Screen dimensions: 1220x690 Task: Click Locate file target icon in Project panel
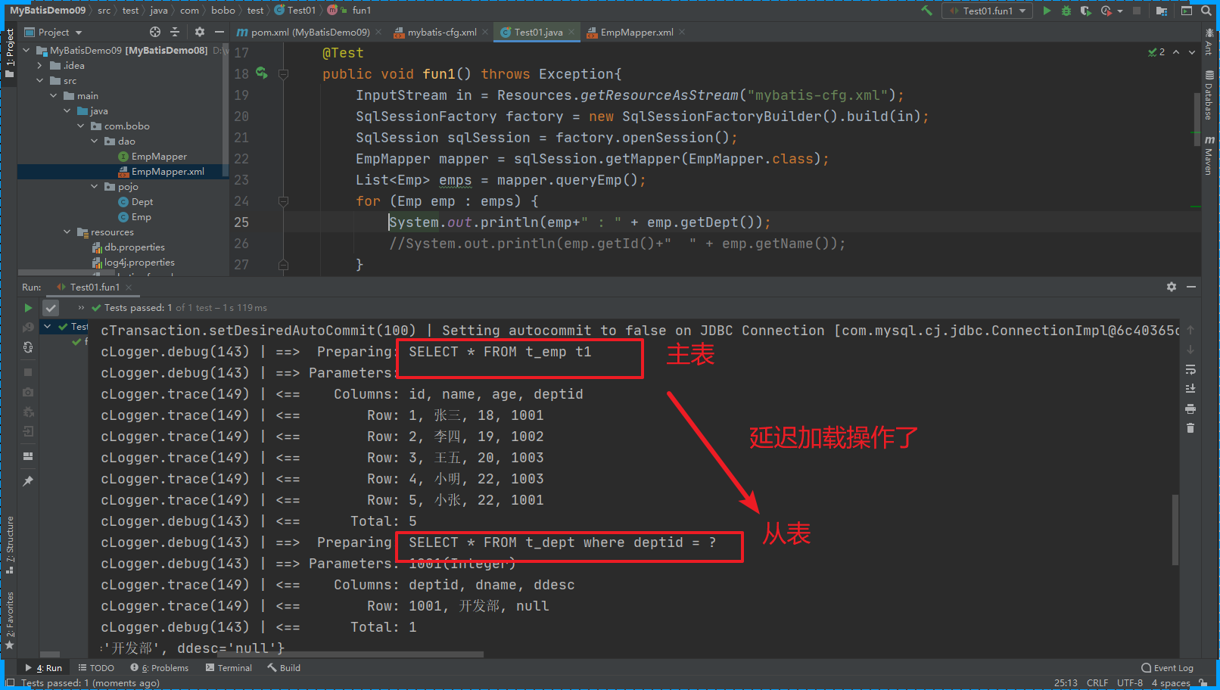point(155,32)
